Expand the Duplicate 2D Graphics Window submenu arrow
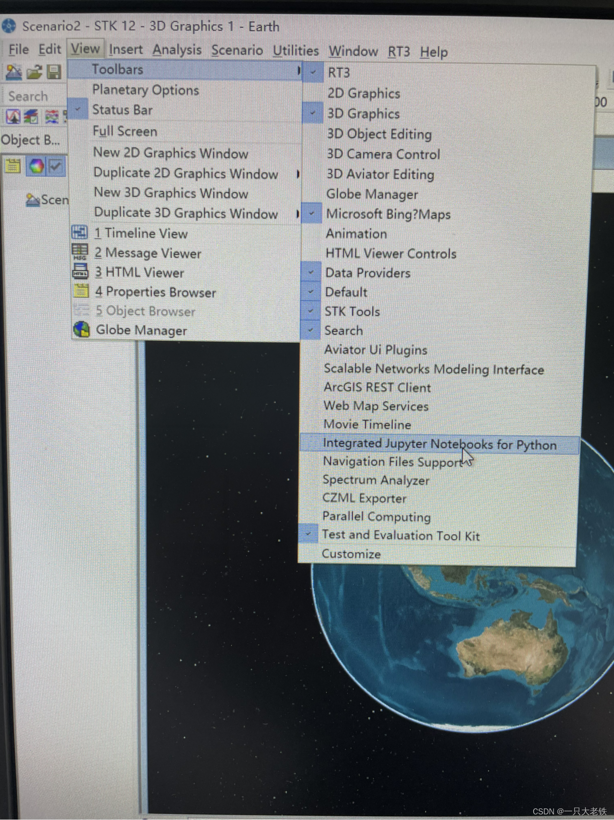 click(298, 174)
